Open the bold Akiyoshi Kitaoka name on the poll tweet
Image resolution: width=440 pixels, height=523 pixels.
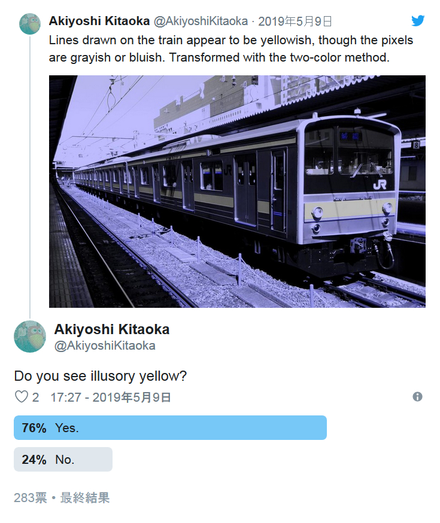click(x=112, y=329)
